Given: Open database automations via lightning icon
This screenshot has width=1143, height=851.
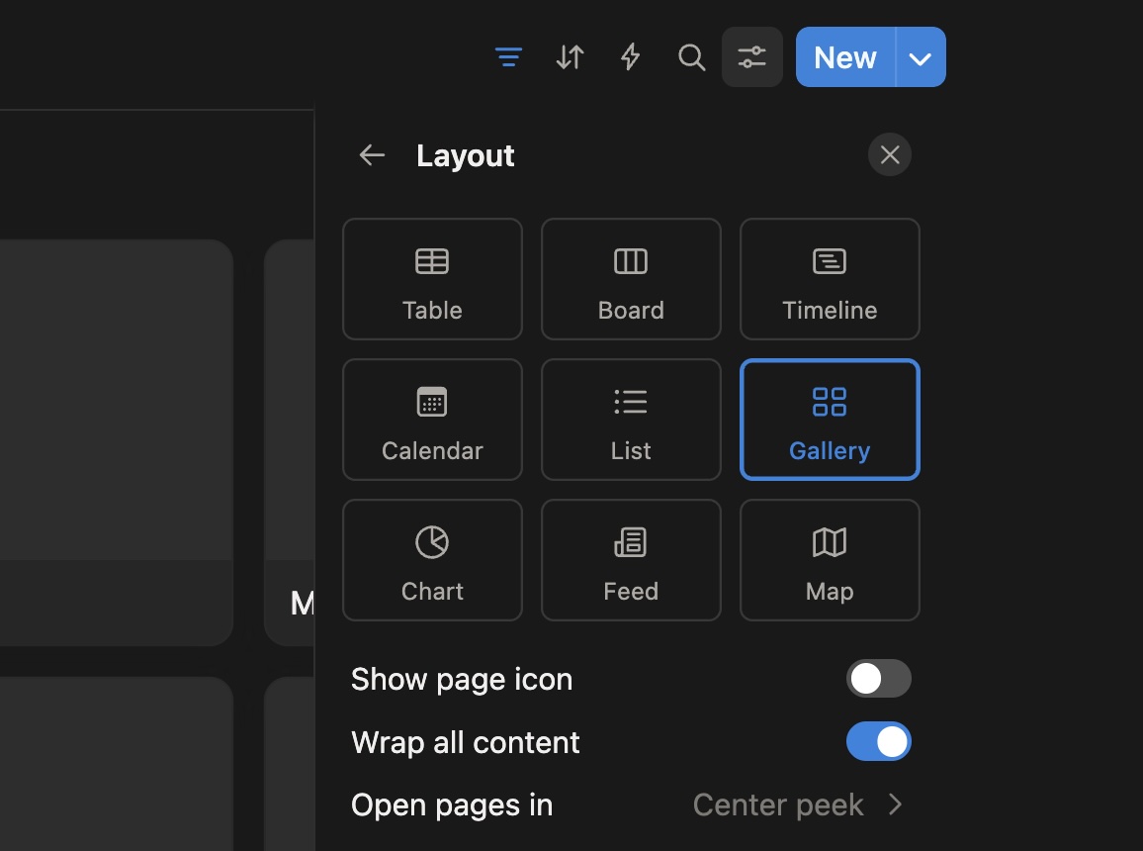Looking at the screenshot, I should tap(630, 56).
